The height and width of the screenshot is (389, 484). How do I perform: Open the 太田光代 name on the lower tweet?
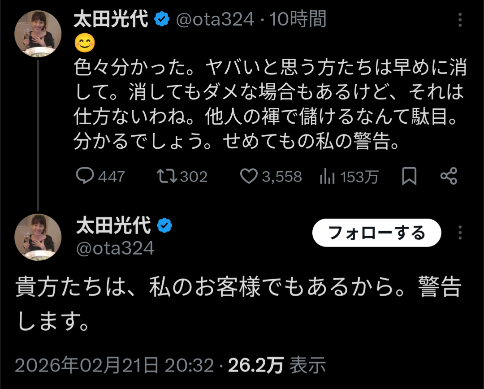click(x=114, y=225)
